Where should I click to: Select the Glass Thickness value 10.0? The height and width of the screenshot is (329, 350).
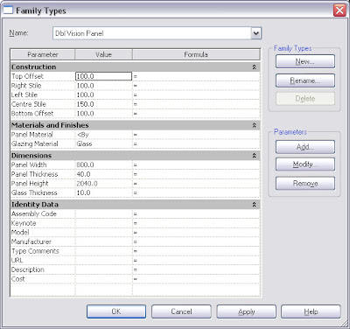[103, 193]
